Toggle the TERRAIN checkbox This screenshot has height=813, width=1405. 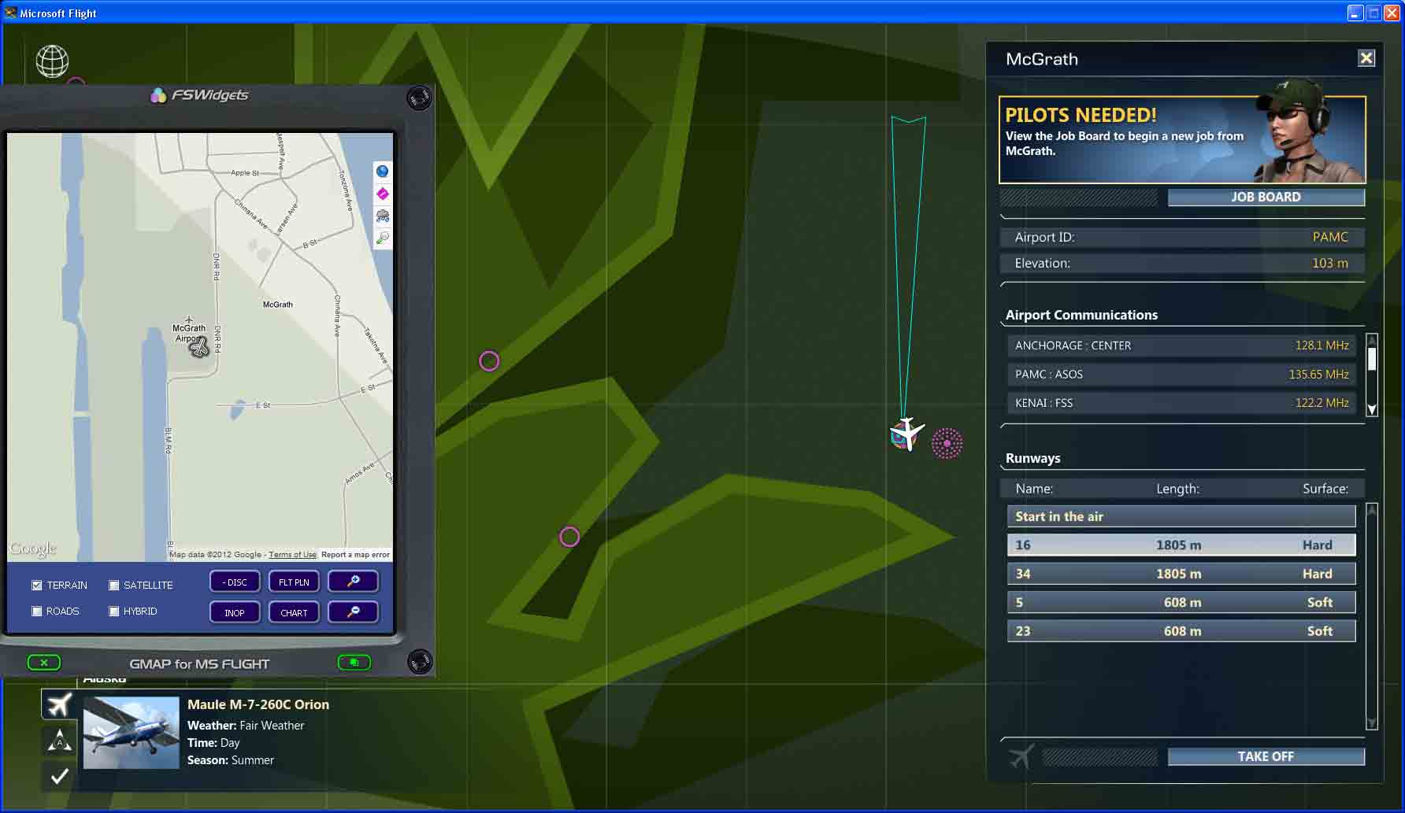coord(37,586)
